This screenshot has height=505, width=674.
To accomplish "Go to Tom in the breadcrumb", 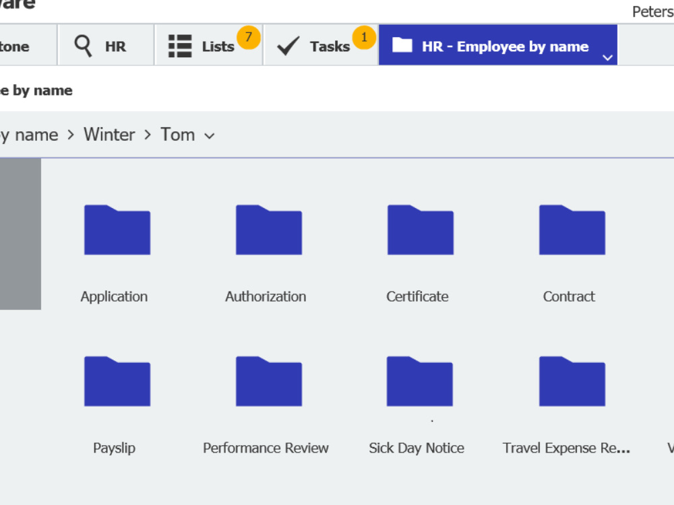I will (x=177, y=135).
